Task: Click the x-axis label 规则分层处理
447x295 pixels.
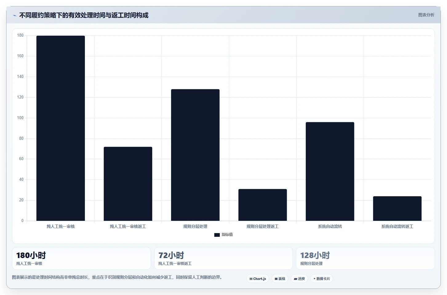Action: [x=195, y=226]
